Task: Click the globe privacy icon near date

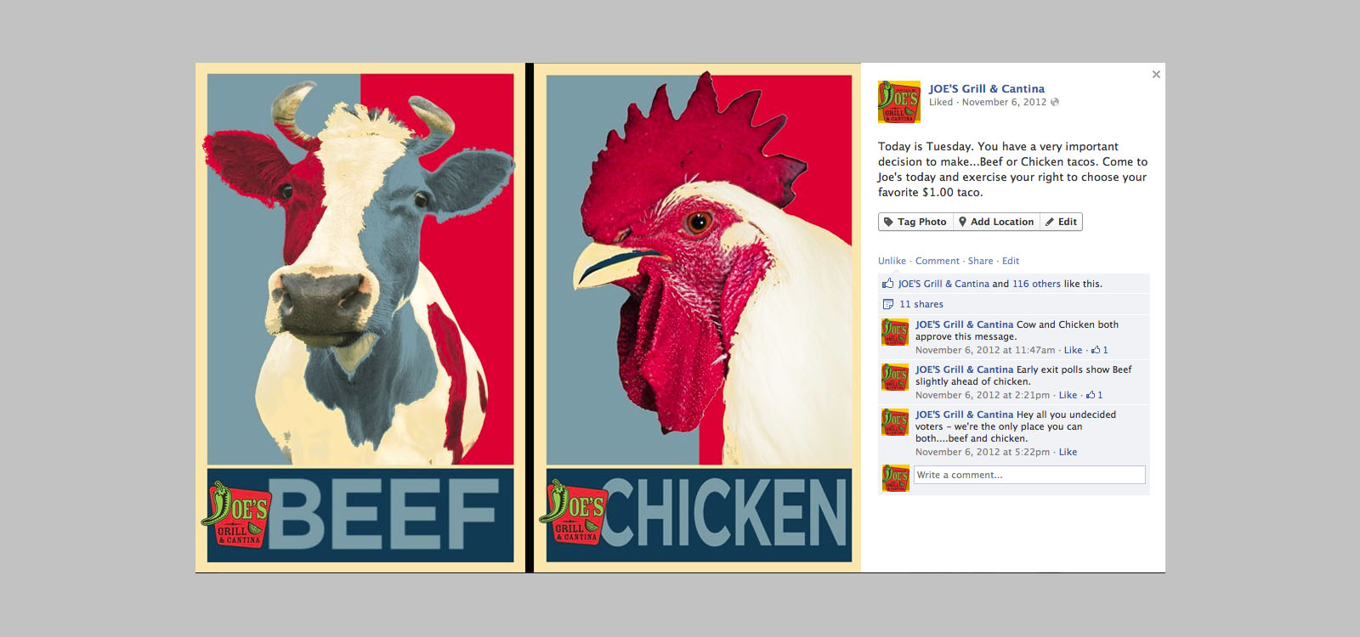Action: point(1055,102)
